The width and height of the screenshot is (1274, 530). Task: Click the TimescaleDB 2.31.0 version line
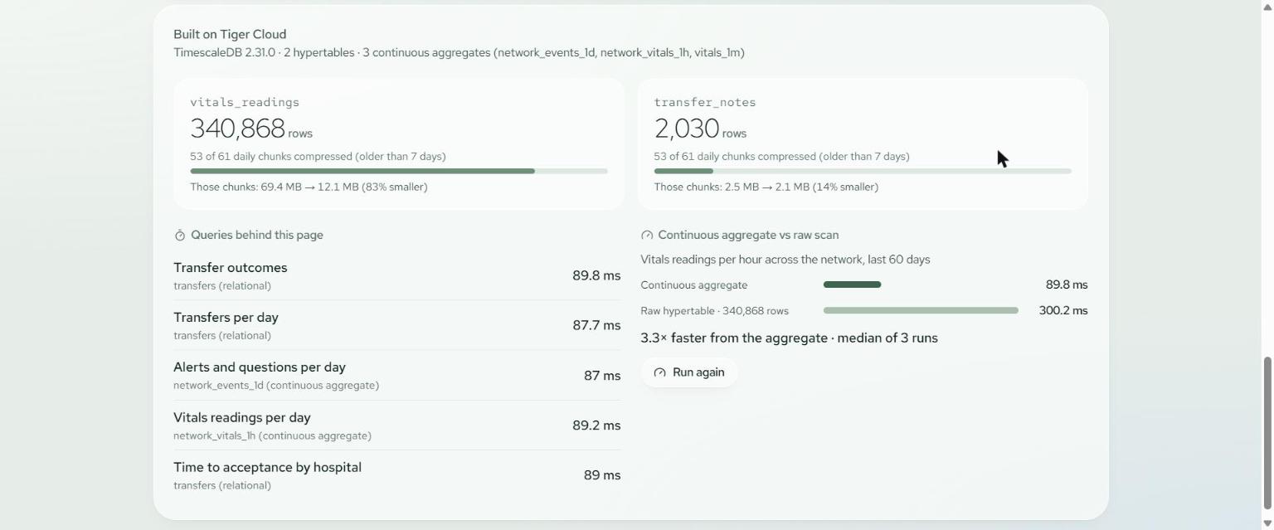459,52
